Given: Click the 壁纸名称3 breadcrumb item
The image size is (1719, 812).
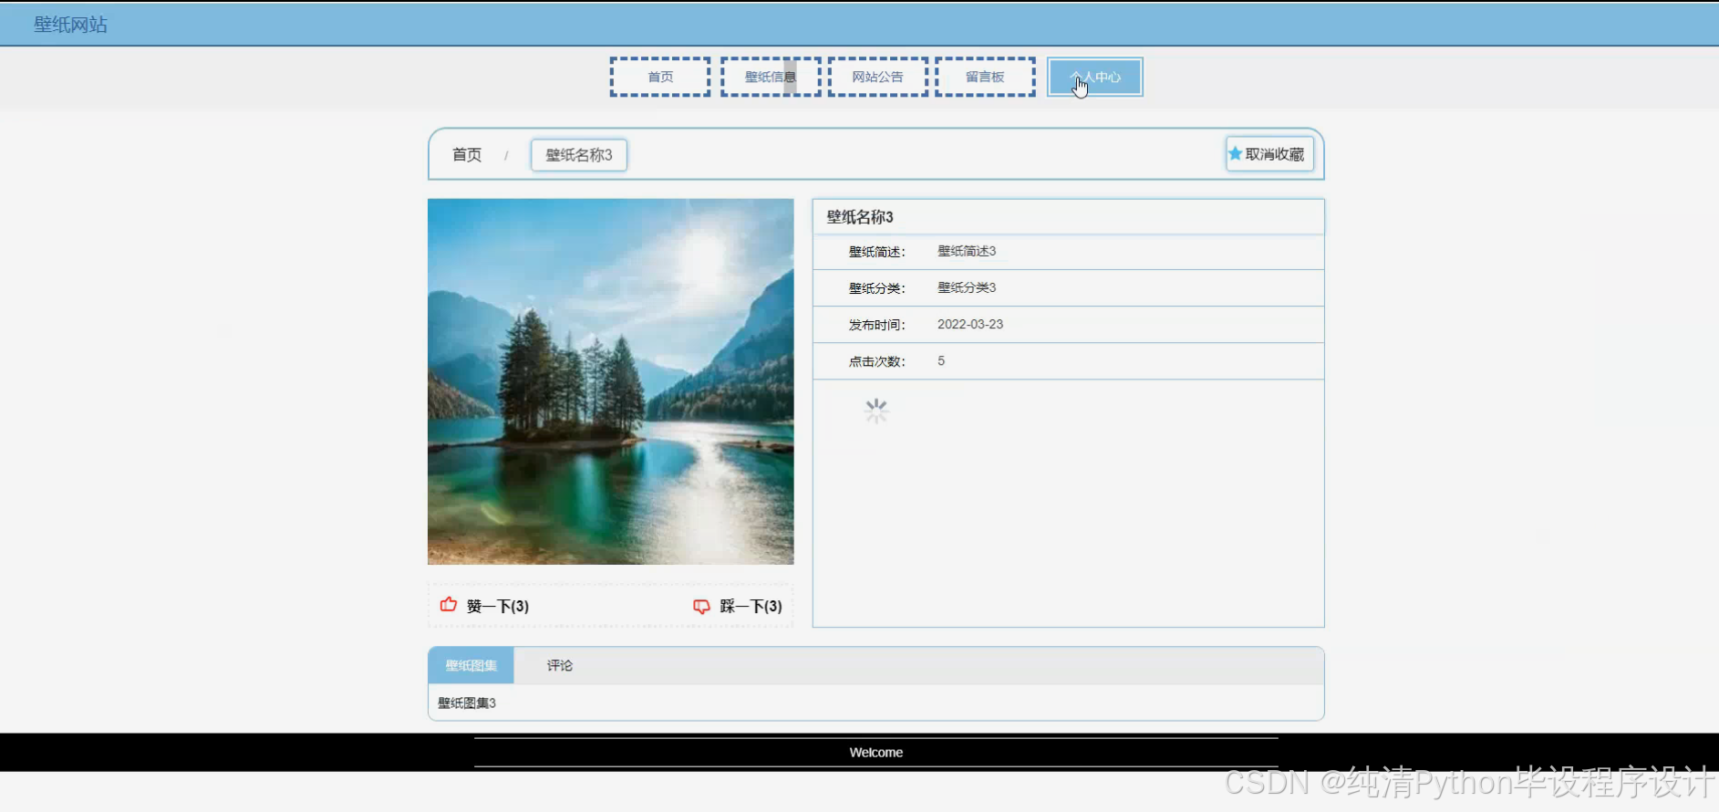Looking at the screenshot, I should 579,155.
